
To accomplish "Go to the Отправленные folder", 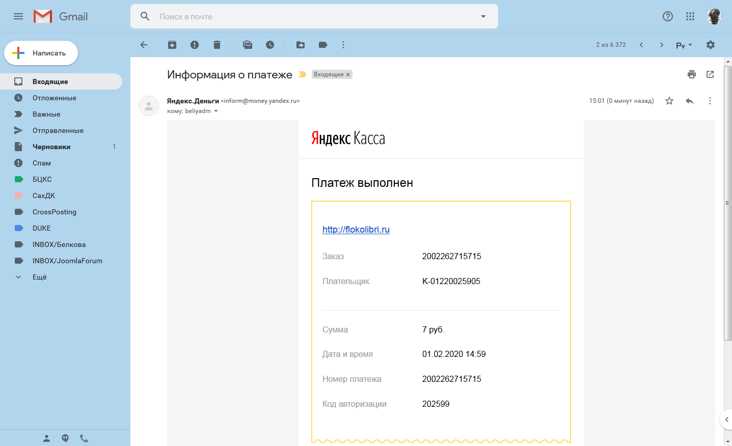I will coord(58,130).
